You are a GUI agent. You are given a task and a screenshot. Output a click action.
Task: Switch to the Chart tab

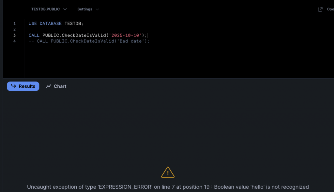(56, 86)
